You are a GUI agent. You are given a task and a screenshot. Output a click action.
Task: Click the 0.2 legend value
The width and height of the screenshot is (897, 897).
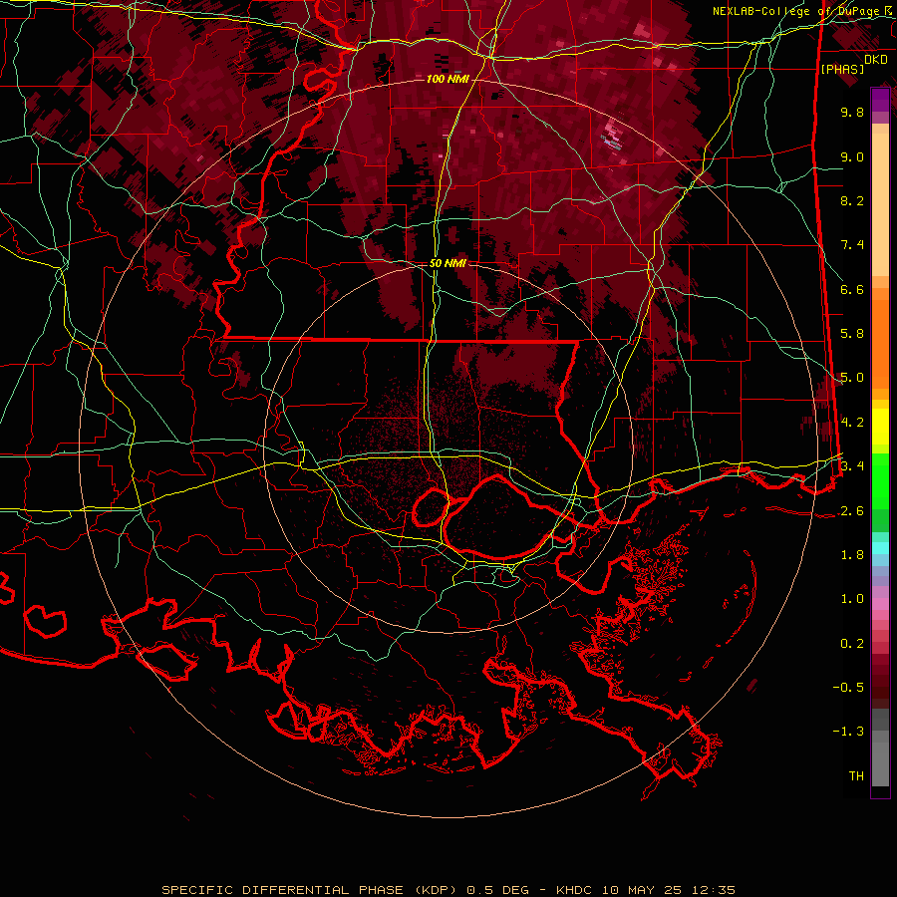(x=852, y=644)
